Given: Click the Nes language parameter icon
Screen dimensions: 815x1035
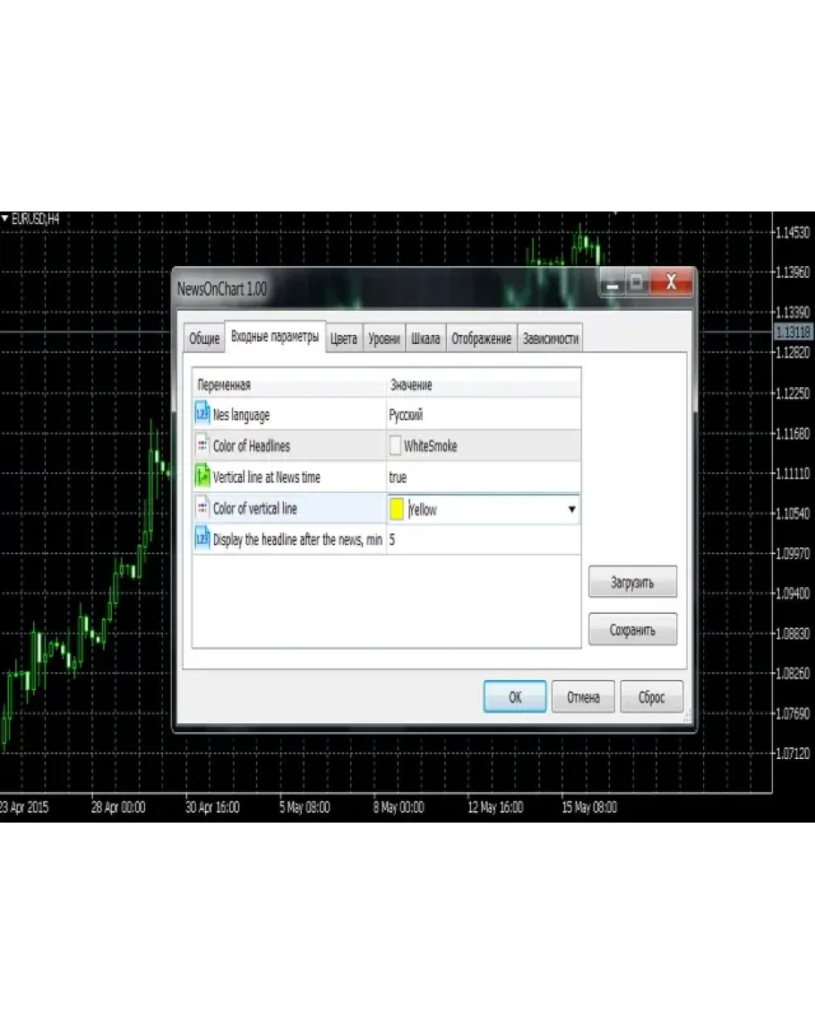Looking at the screenshot, I should 202,415.
